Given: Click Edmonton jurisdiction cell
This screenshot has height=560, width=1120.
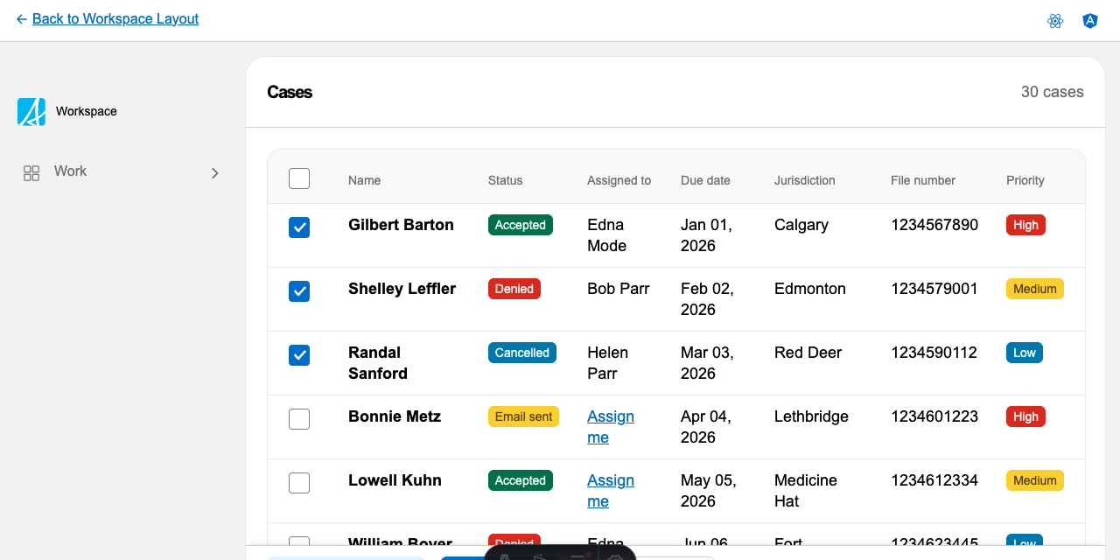Looking at the screenshot, I should [x=810, y=289].
